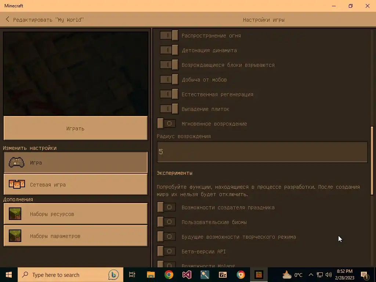
Task: Click the grass block icon for Наборы ресурсов
Action: click(x=15, y=214)
